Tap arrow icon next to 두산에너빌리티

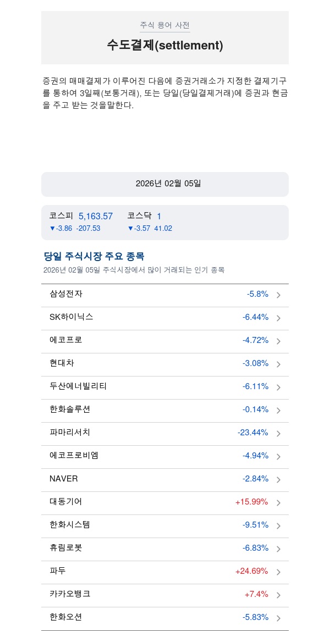click(278, 388)
